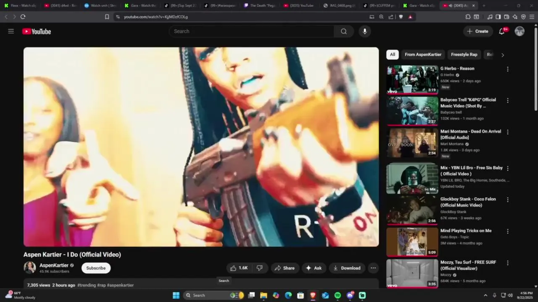Show hidden system tray icons
Viewport: 538px width, 302px height.
click(485, 295)
